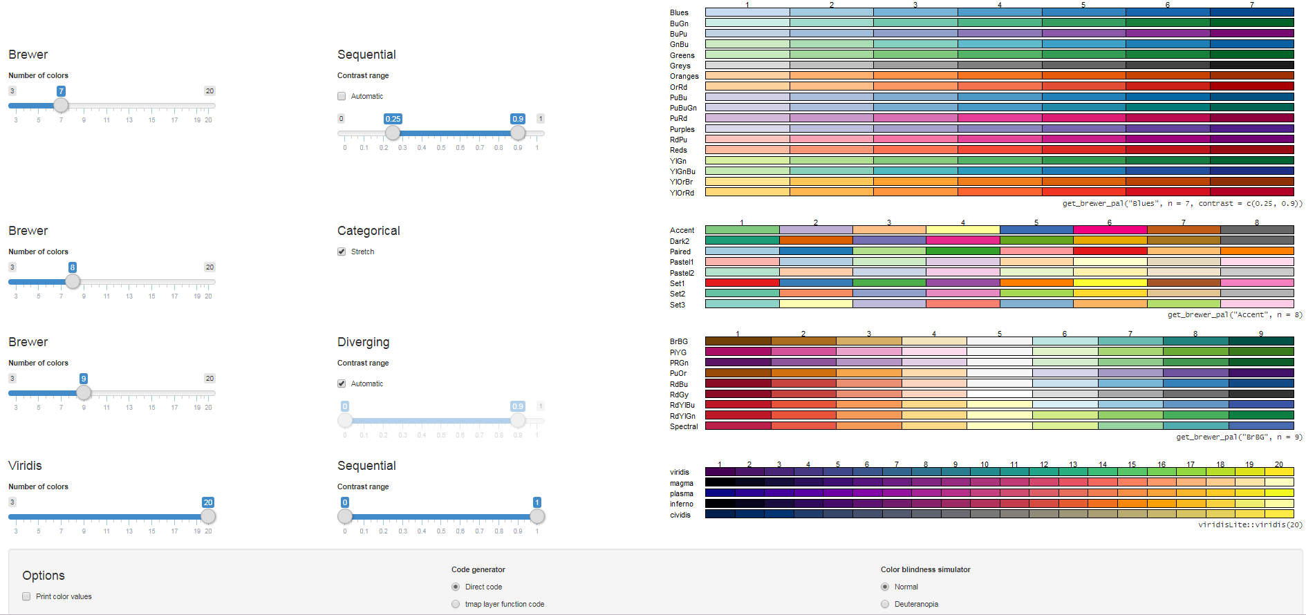
Task: Click the Brewer Diverging number-of-colors slider handle
Action: (84, 393)
